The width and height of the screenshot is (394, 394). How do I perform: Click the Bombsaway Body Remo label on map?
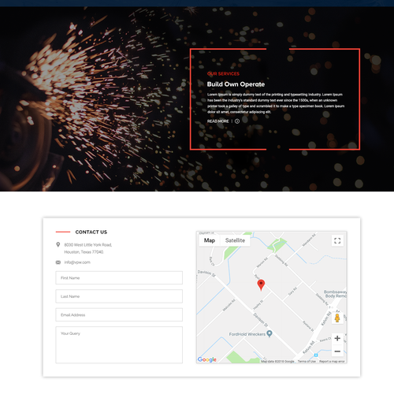click(x=335, y=294)
